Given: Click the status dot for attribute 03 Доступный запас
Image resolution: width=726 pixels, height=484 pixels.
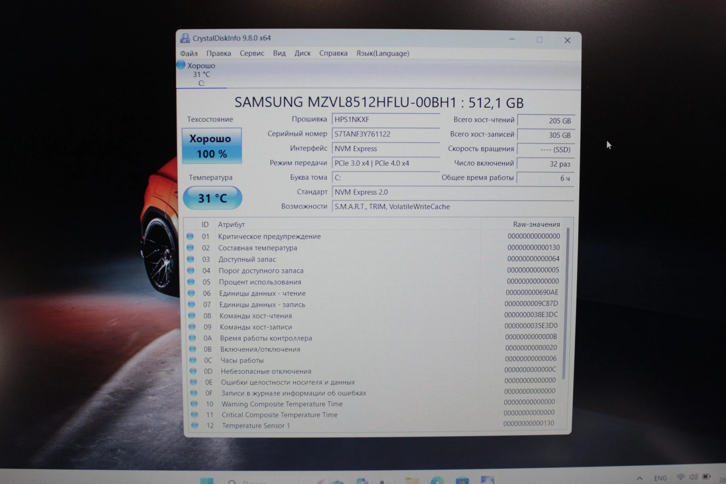Looking at the screenshot, I should [x=191, y=259].
